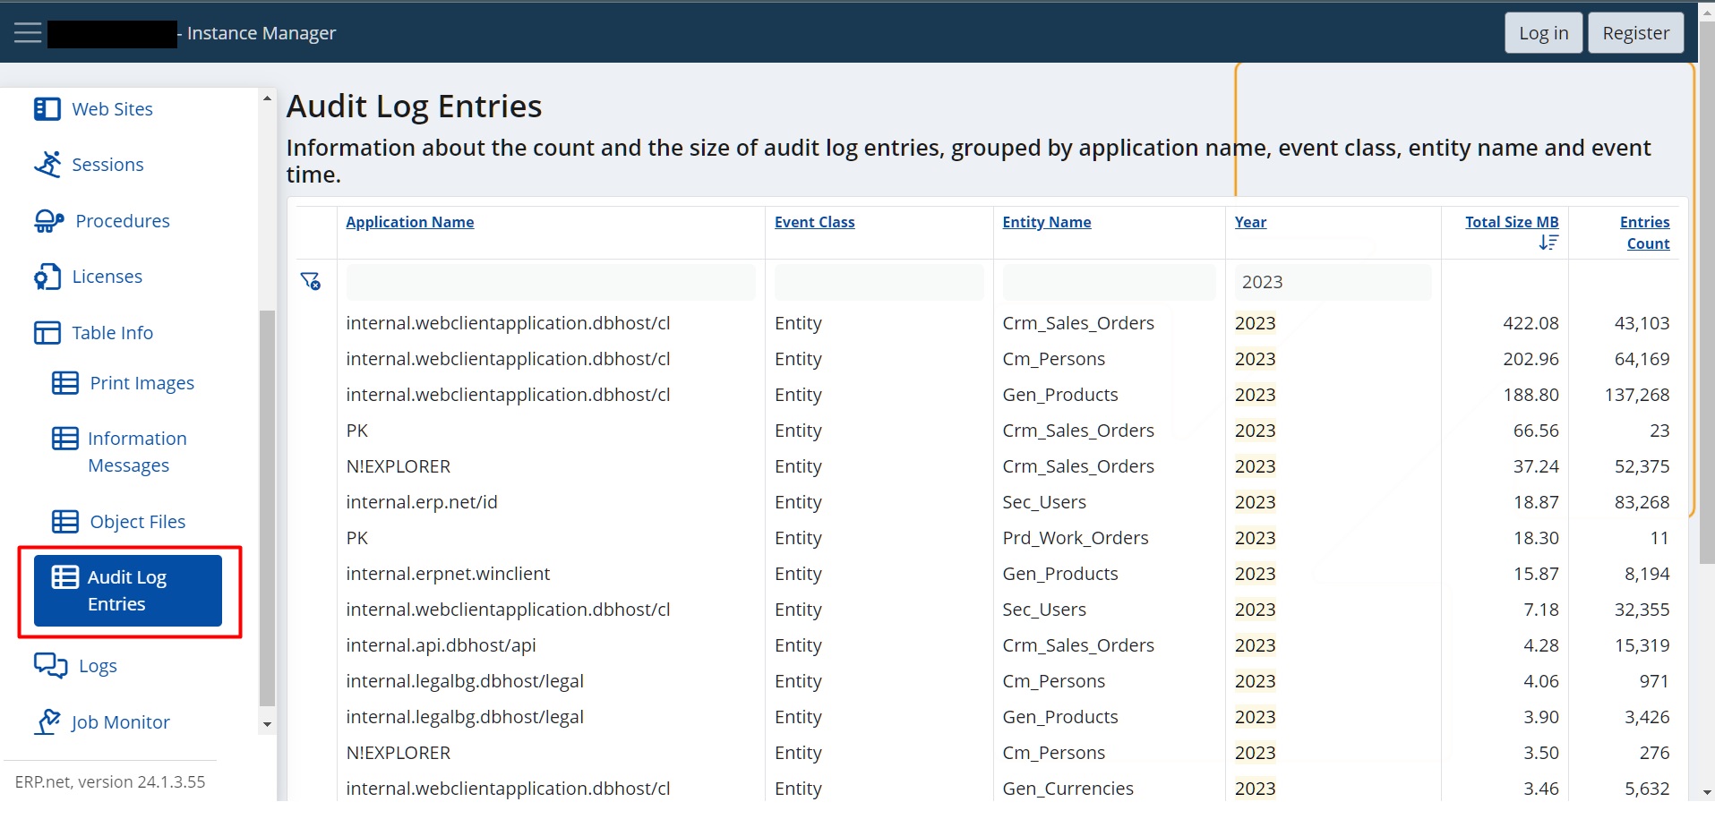This screenshot has width=1715, height=819.
Task: Click the 137,268 entries count cell
Action: pyautogui.click(x=1637, y=395)
